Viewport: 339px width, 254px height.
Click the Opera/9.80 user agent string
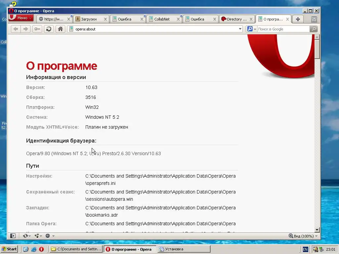(93, 153)
